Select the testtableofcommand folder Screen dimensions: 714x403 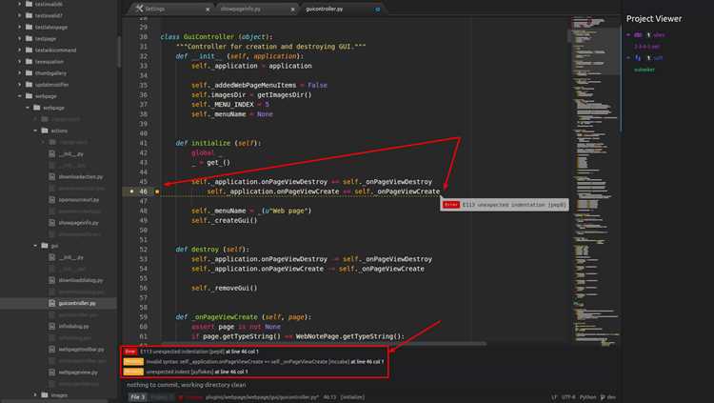tap(55, 50)
